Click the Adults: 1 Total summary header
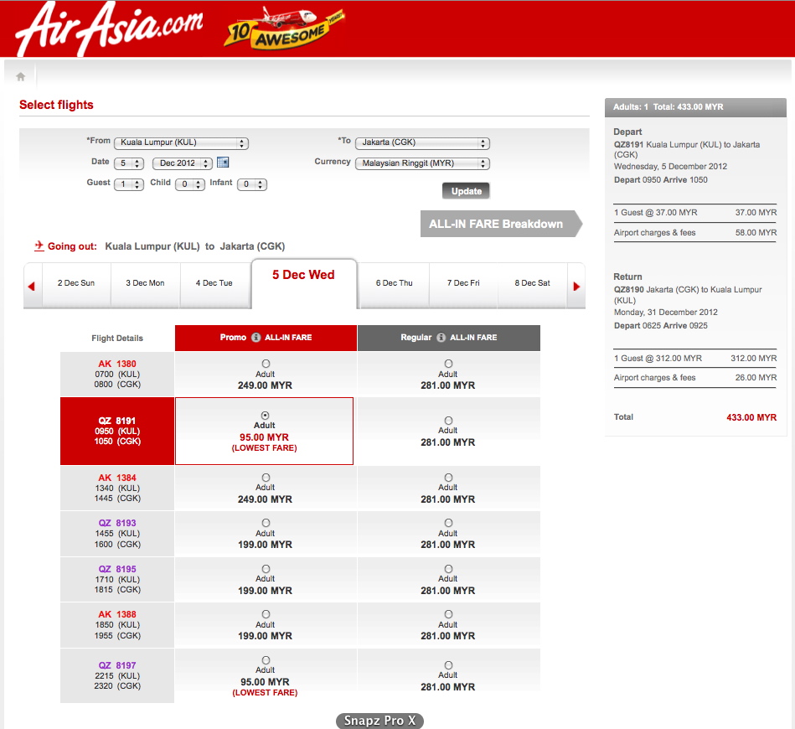Image resolution: width=795 pixels, height=729 pixels. pos(695,107)
